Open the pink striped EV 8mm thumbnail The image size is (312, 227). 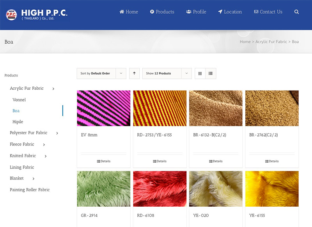[x=103, y=108]
